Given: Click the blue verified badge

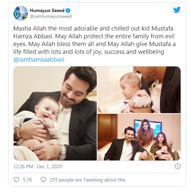Looking at the screenshot, I should pos(68,11).
